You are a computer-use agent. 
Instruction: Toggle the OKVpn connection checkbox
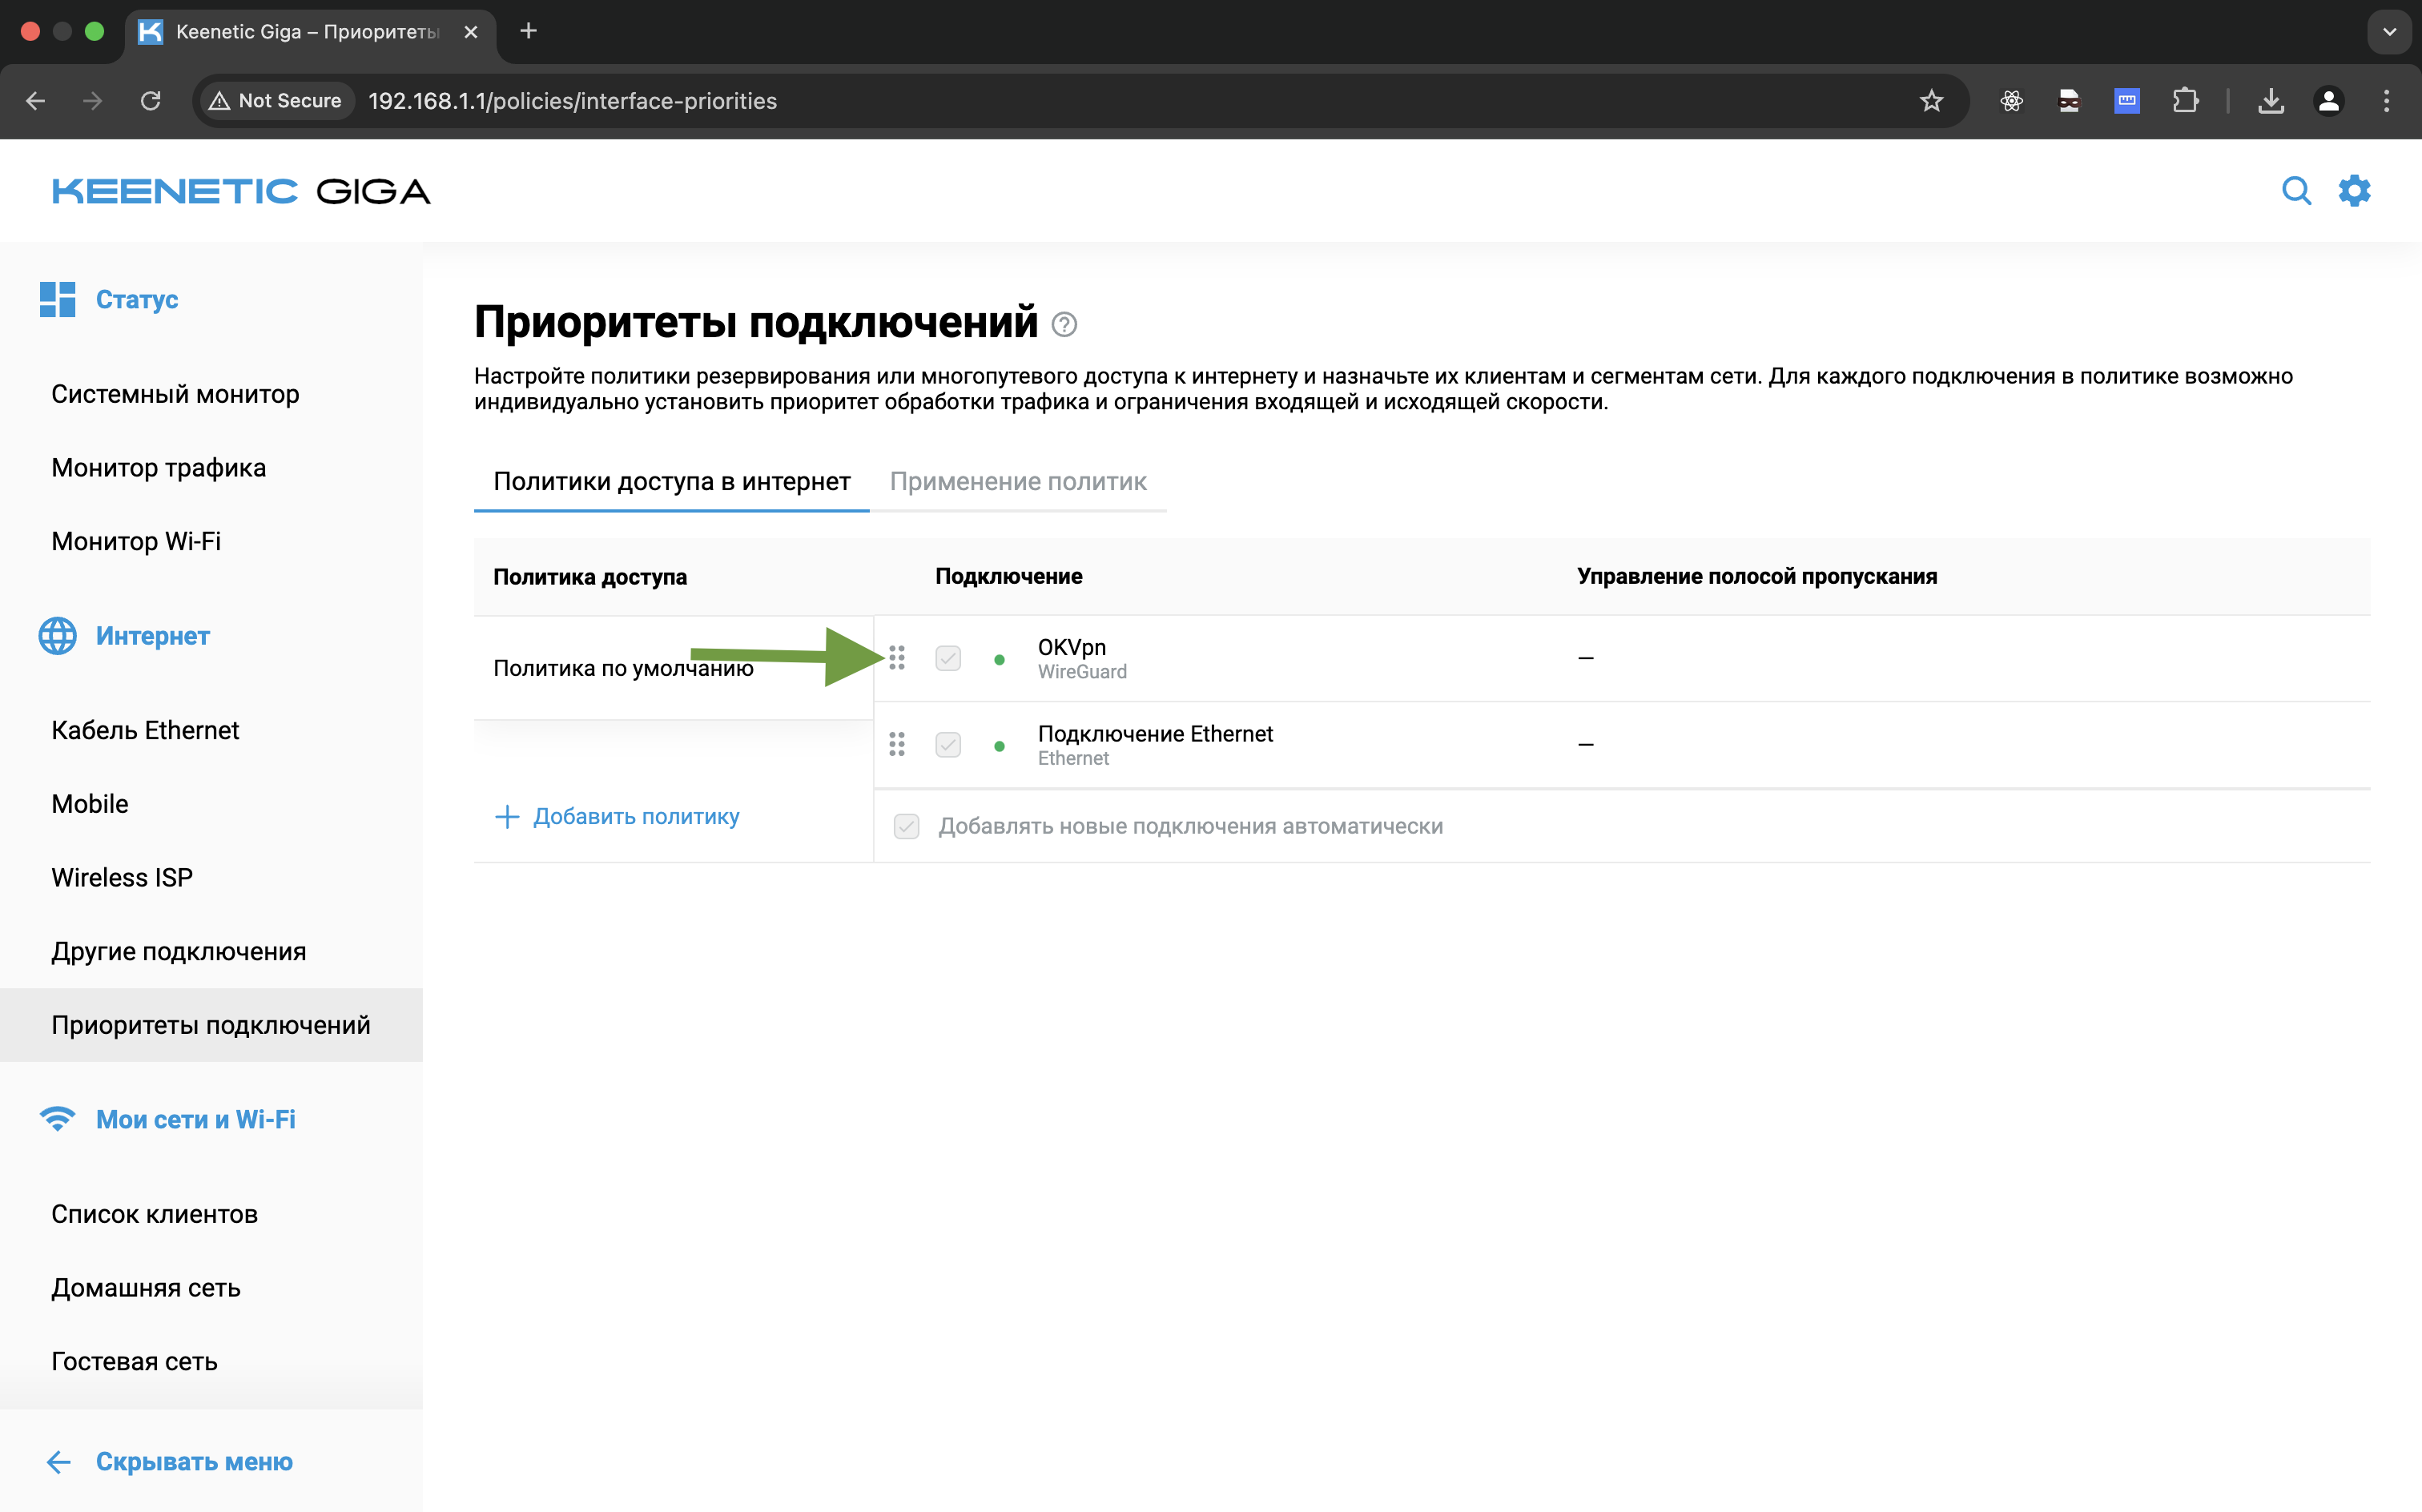click(948, 658)
